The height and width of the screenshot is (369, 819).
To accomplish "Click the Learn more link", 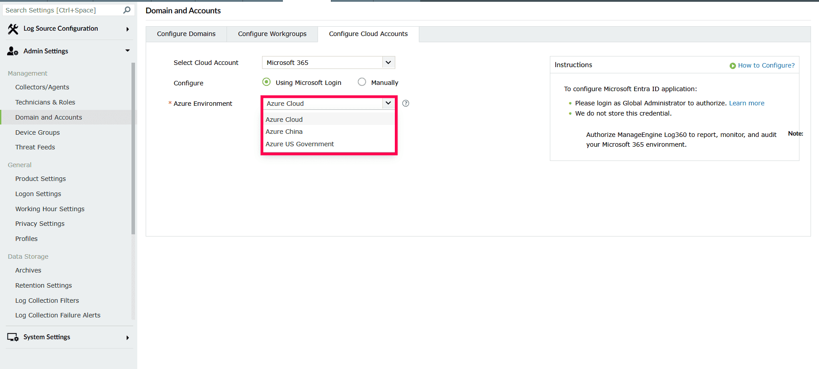I will click(747, 103).
